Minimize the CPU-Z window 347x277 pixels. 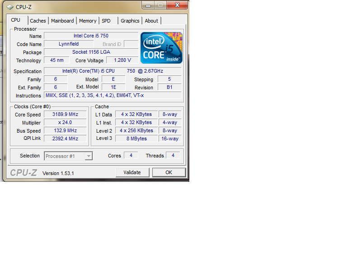[148, 5]
